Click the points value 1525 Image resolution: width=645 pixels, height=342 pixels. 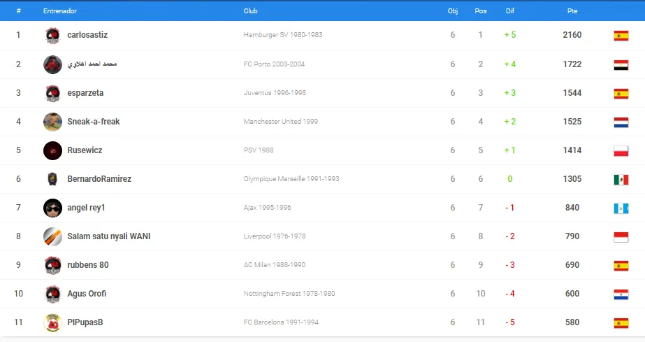[x=572, y=122]
